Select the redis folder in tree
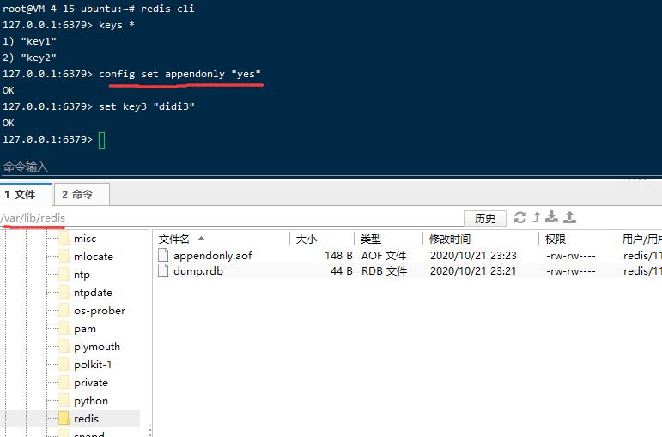Screen dimensions: 662x437 tap(86, 419)
